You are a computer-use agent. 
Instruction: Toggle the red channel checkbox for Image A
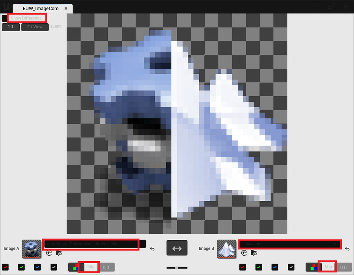[x=5, y=267]
